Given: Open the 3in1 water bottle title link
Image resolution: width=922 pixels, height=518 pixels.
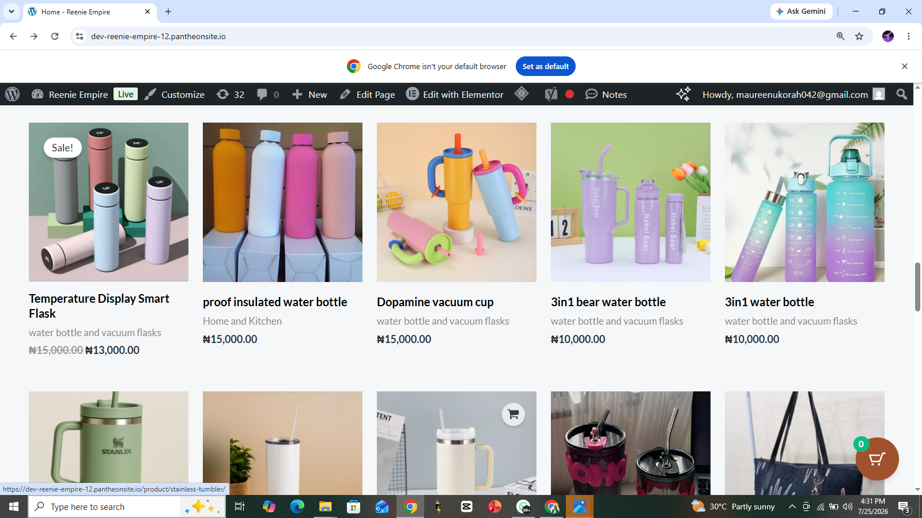Looking at the screenshot, I should pyautogui.click(x=769, y=302).
